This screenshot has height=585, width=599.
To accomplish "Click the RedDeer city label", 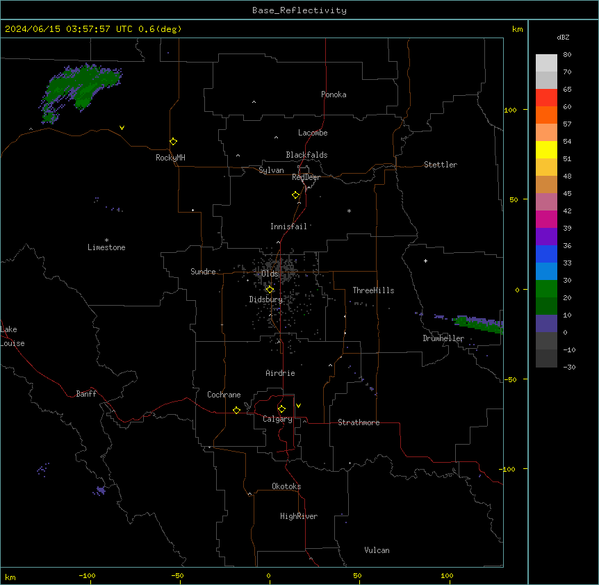I will [x=306, y=177].
